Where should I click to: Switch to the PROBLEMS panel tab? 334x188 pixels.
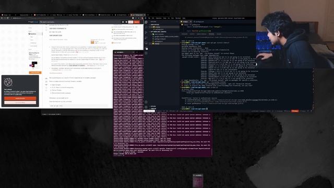[184, 34]
